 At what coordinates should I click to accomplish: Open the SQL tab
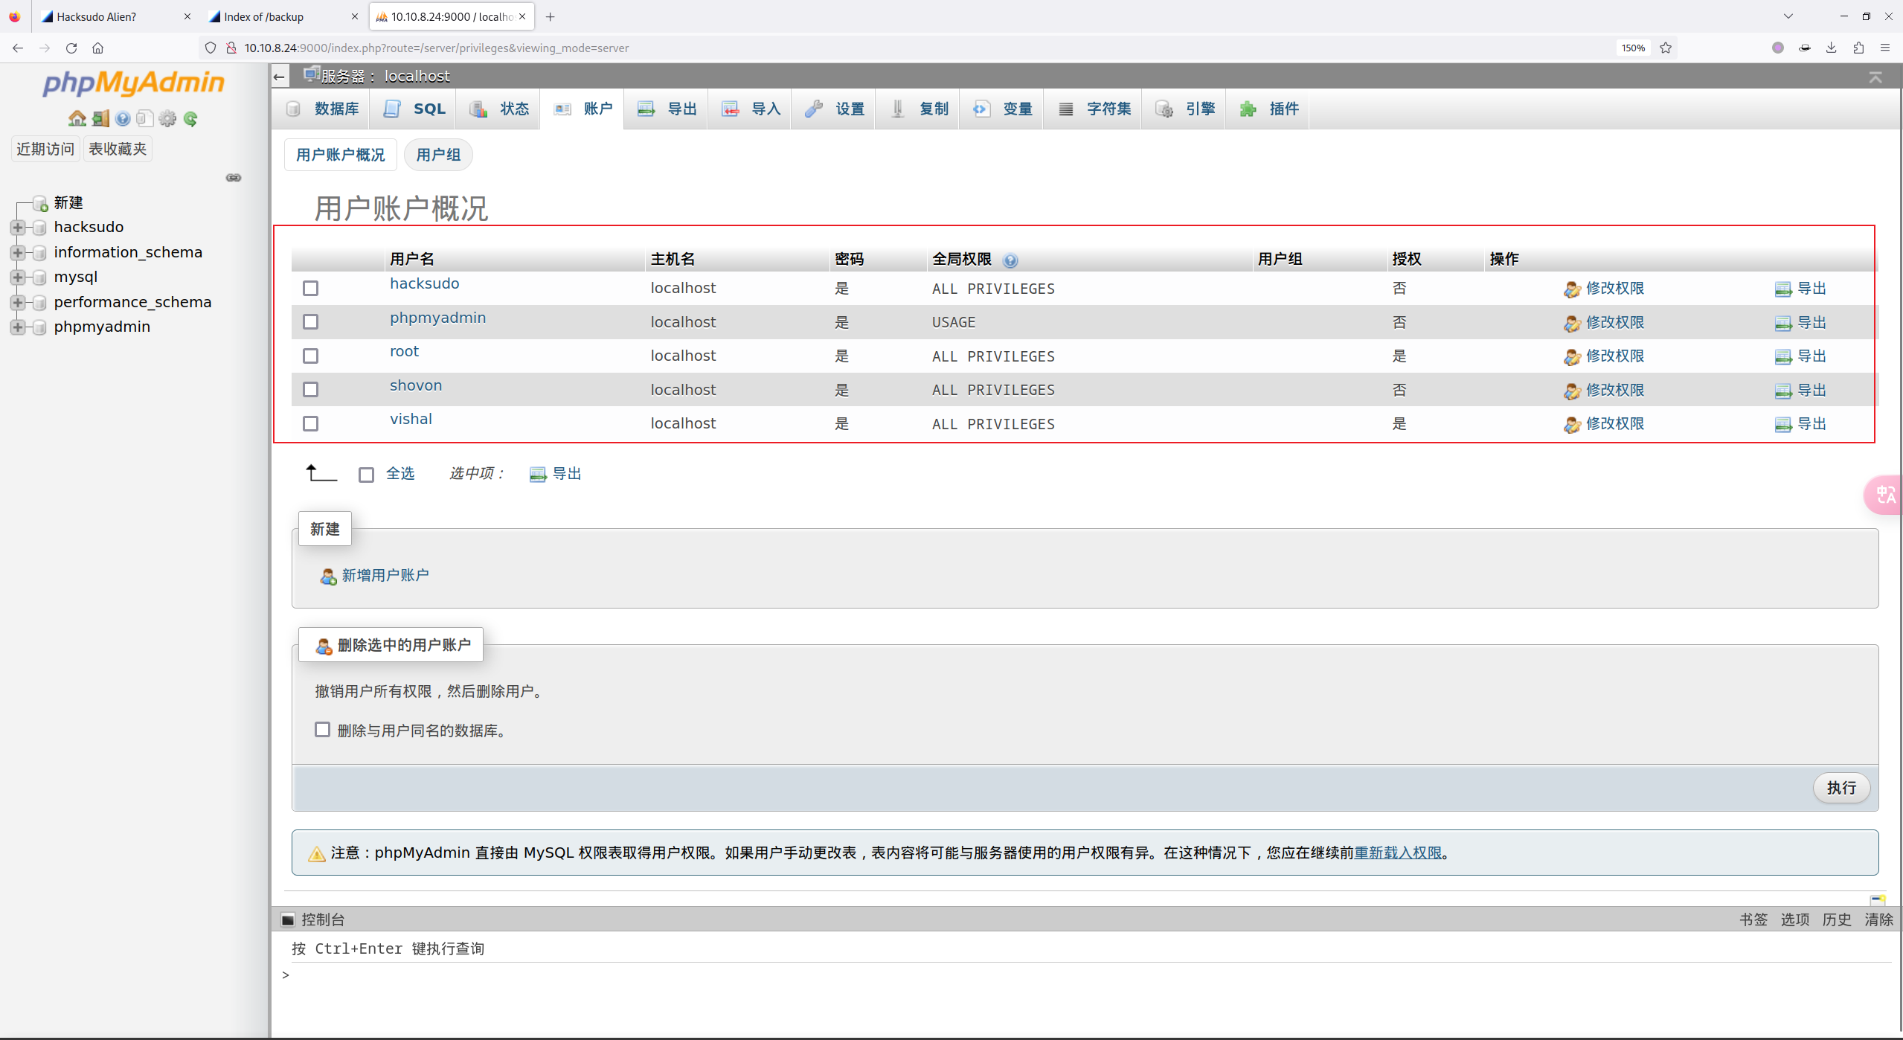414,109
